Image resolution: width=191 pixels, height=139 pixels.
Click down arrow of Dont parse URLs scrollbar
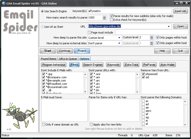(x=137, y=92)
